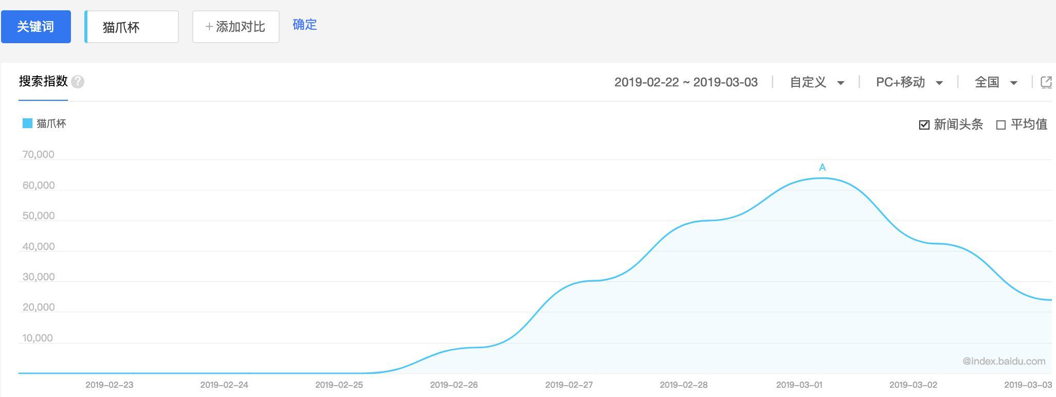Open the 全国 region dropdown
This screenshot has height=397, width=1056.
(x=996, y=82)
